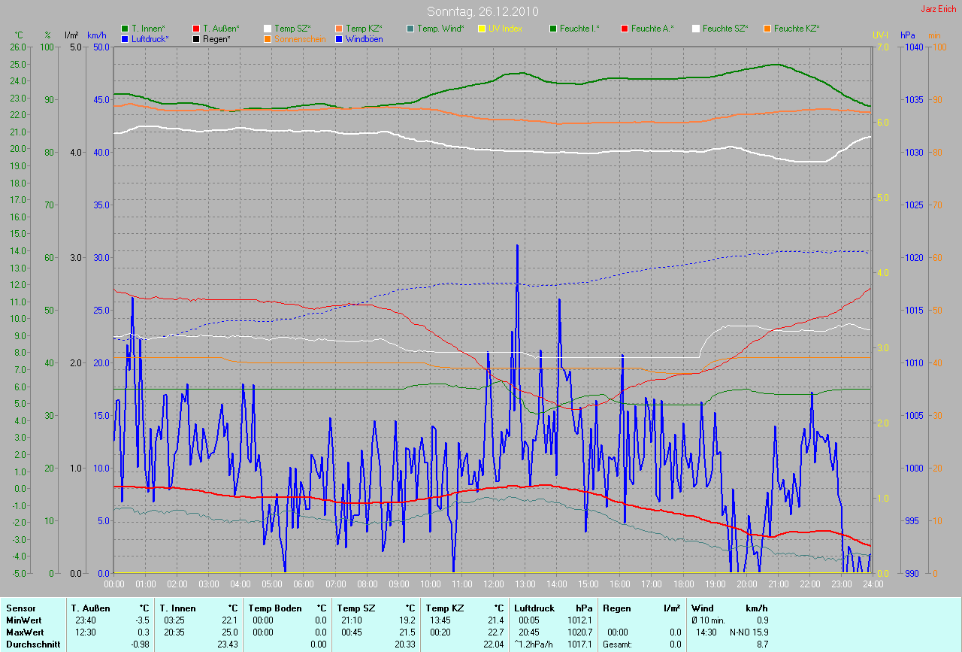
Task: Click the green T. Innen legend square
Action: 125,29
